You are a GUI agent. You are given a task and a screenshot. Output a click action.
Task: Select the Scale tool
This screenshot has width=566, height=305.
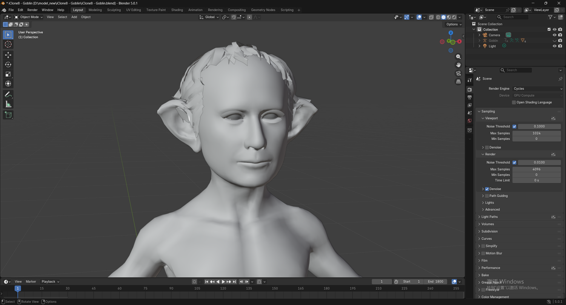tap(8, 74)
